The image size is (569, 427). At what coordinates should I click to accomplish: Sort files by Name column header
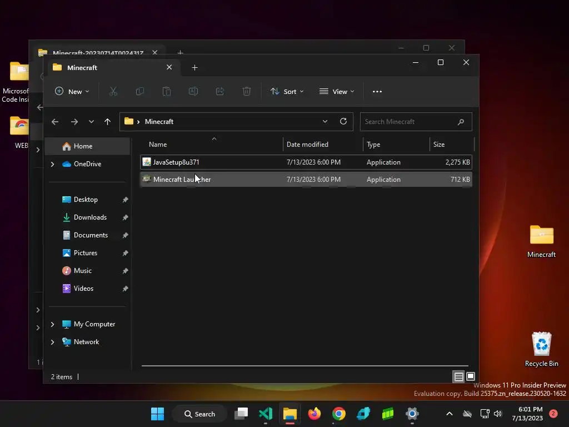[x=158, y=145]
